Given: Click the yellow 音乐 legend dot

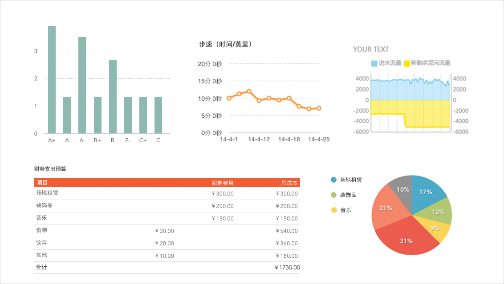Looking at the screenshot, I should 334,210.
